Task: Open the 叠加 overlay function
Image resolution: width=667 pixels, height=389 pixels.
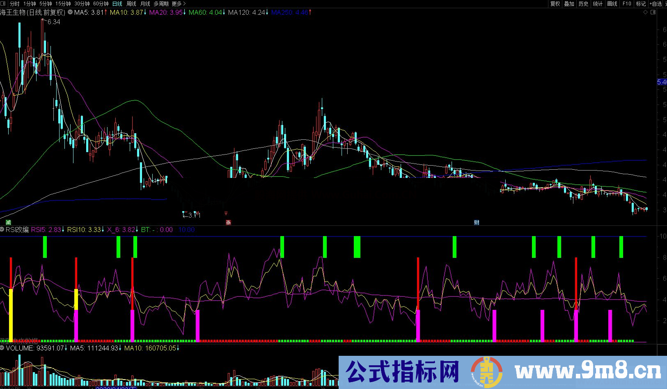Action: [x=569, y=4]
